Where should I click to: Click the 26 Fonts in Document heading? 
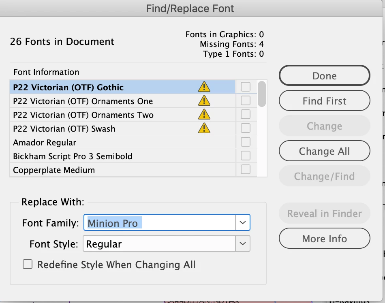point(62,41)
